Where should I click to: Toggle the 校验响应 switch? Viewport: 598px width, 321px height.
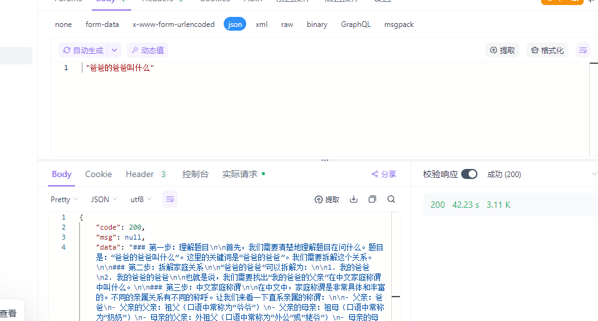click(469, 174)
